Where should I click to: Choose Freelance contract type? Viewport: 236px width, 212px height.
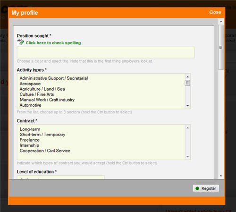30,140
